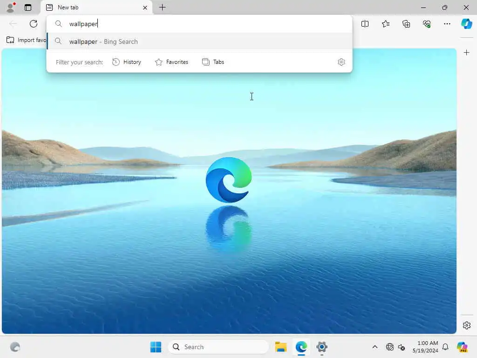477x358 pixels.
Task: Open sidebar settings gear icon
Action: click(467, 325)
